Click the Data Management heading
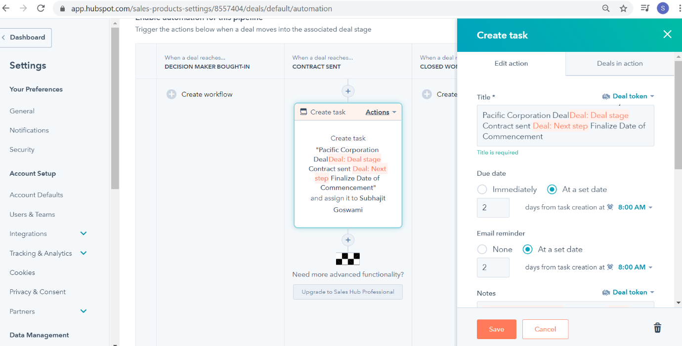 point(39,335)
